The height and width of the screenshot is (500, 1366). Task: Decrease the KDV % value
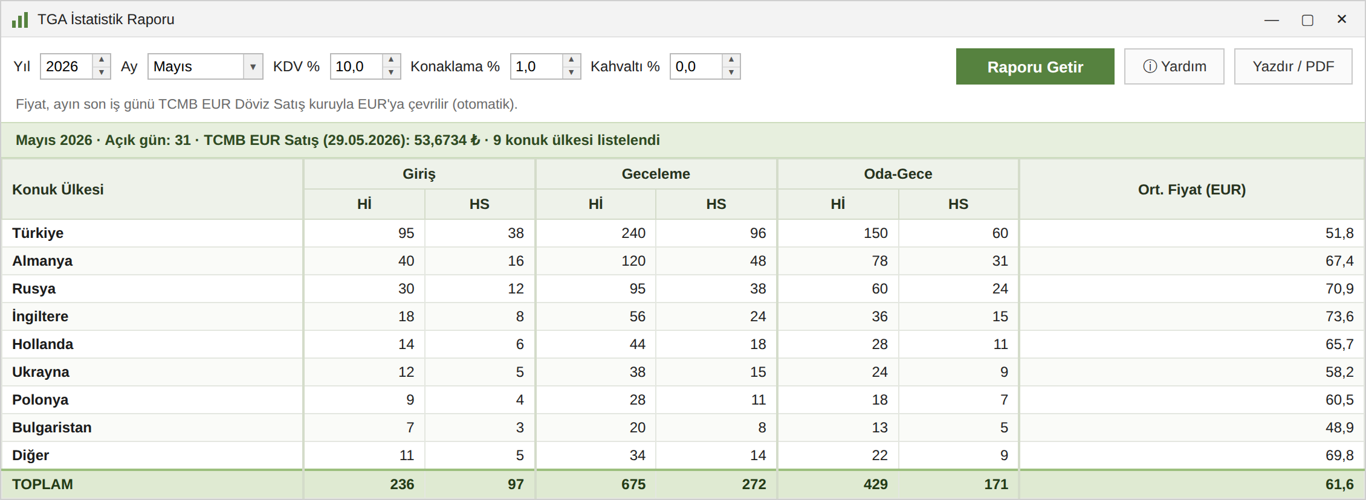click(391, 73)
